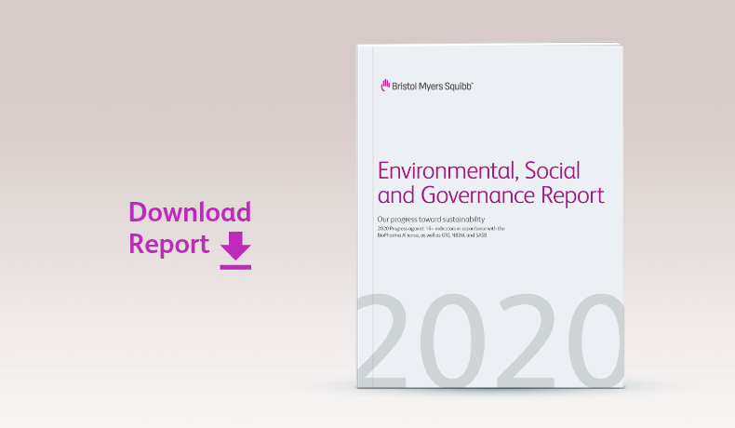735x428 pixels.
Task: Click "Our progress toward sustainability" subtitle
Action: tap(431, 219)
